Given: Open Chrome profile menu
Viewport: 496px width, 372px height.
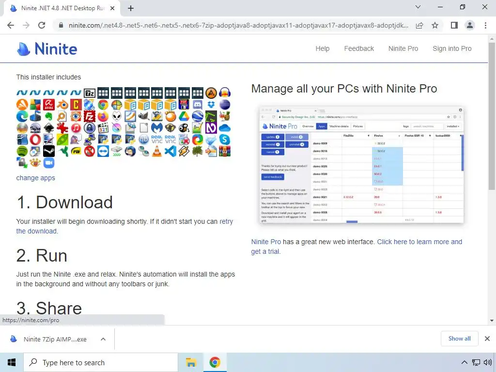Looking at the screenshot, I should tap(470, 25).
